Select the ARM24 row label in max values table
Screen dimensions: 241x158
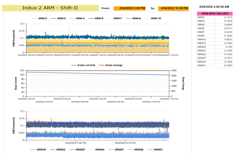click(x=202, y=54)
